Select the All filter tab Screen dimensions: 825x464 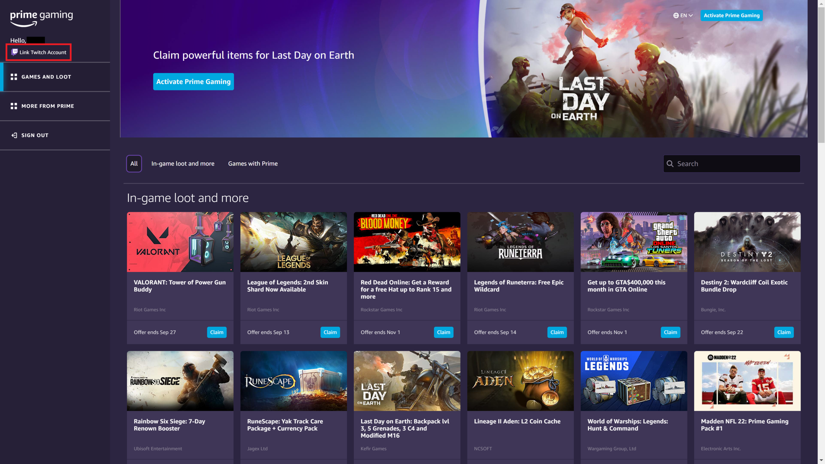(x=134, y=164)
